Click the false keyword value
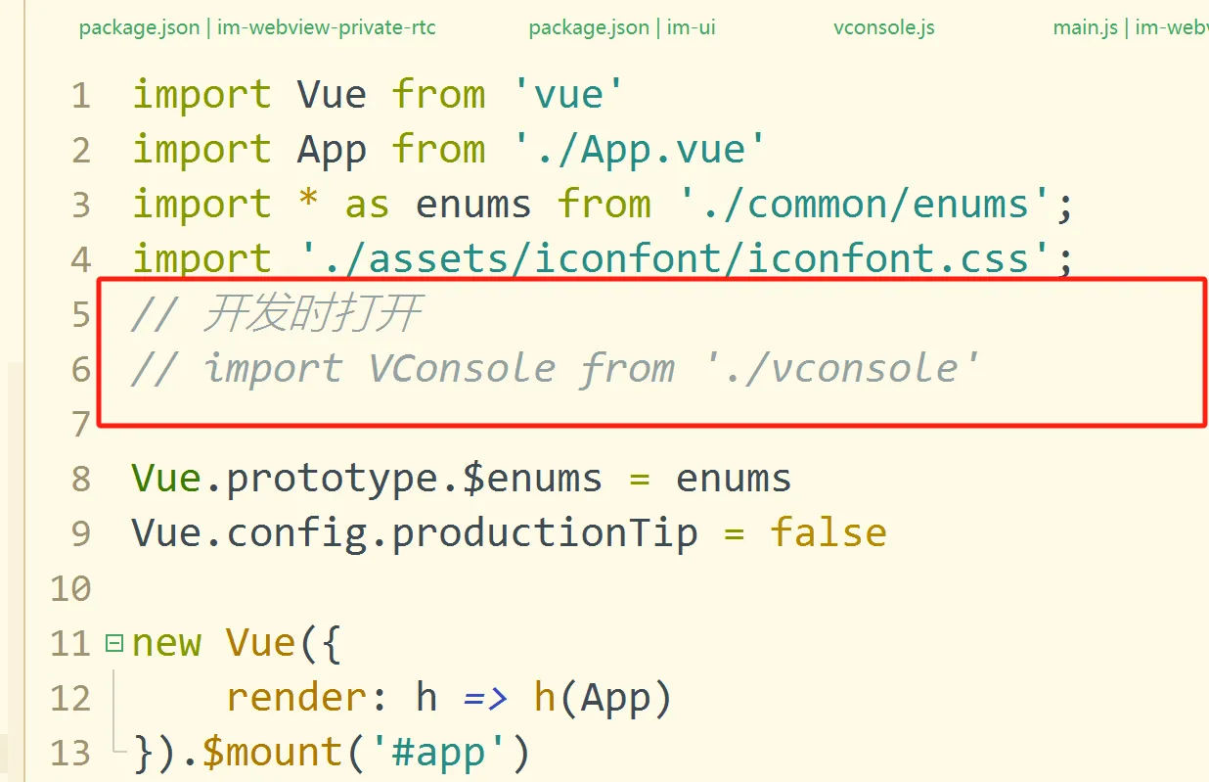 [828, 533]
